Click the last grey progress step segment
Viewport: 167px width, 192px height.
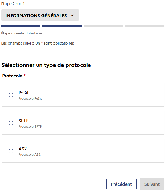[x=145, y=26]
